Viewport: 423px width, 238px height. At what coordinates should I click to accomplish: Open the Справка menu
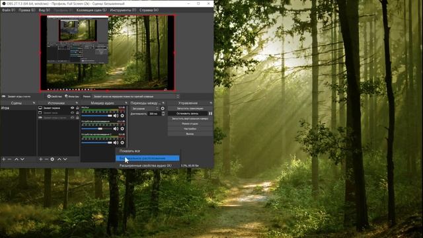coord(149,10)
